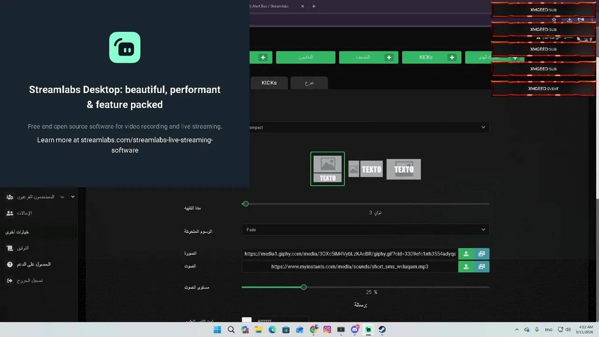The height and width of the screenshot is (337, 599).
Task: Open File Explorer from the taskbar
Action: click(x=258, y=330)
